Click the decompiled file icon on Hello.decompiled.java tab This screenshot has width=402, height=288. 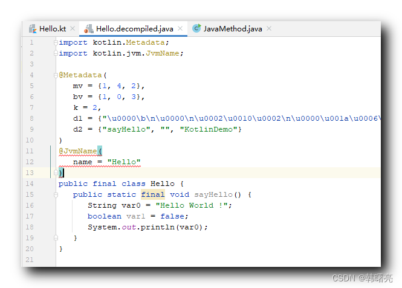tap(89, 28)
